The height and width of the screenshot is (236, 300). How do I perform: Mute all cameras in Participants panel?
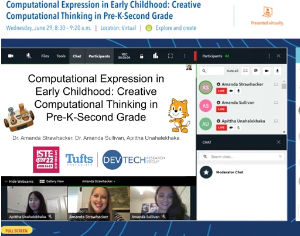pos(267,71)
